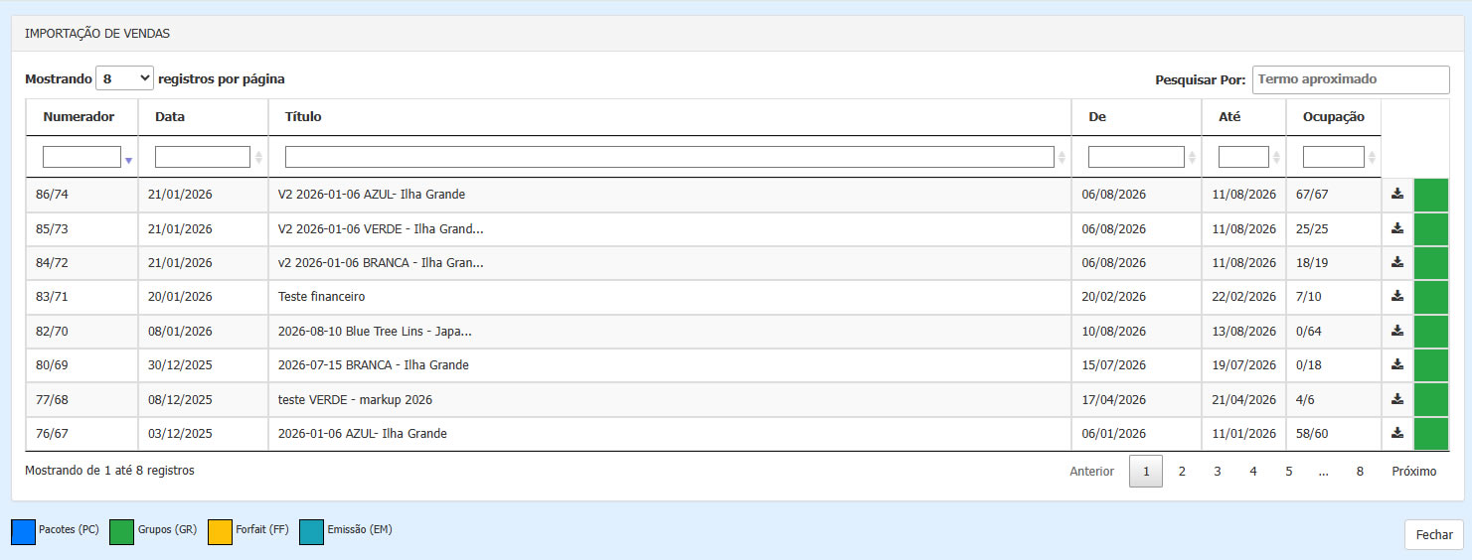
Task: Click the Fechar button
Action: [1433, 534]
